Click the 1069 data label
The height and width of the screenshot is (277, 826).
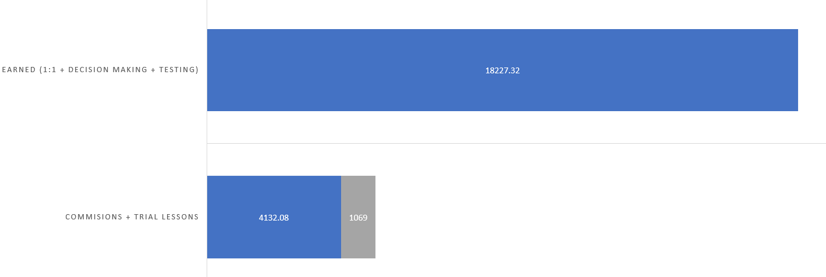(358, 218)
